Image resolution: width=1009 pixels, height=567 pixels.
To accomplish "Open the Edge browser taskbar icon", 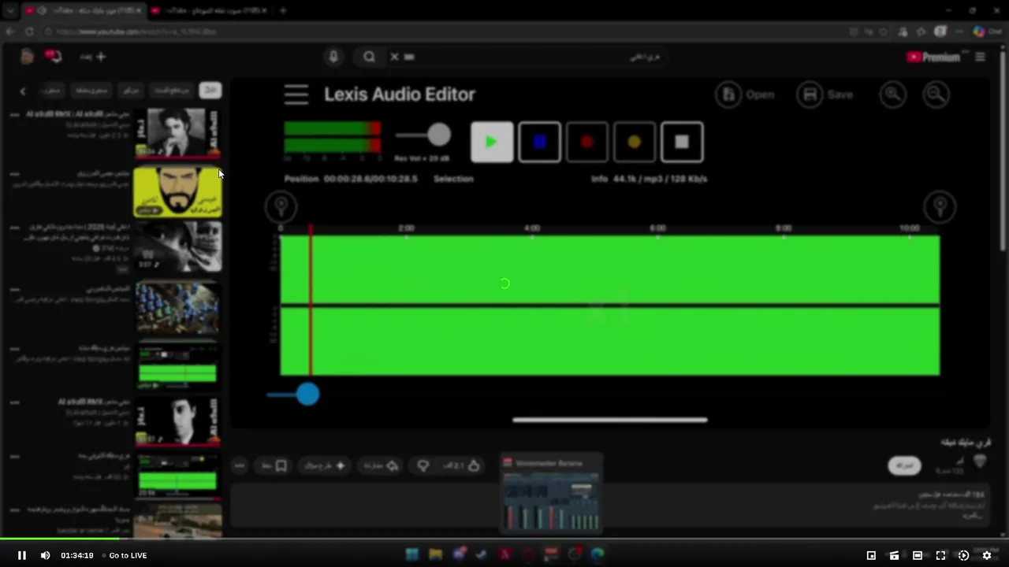I will click(598, 555).
